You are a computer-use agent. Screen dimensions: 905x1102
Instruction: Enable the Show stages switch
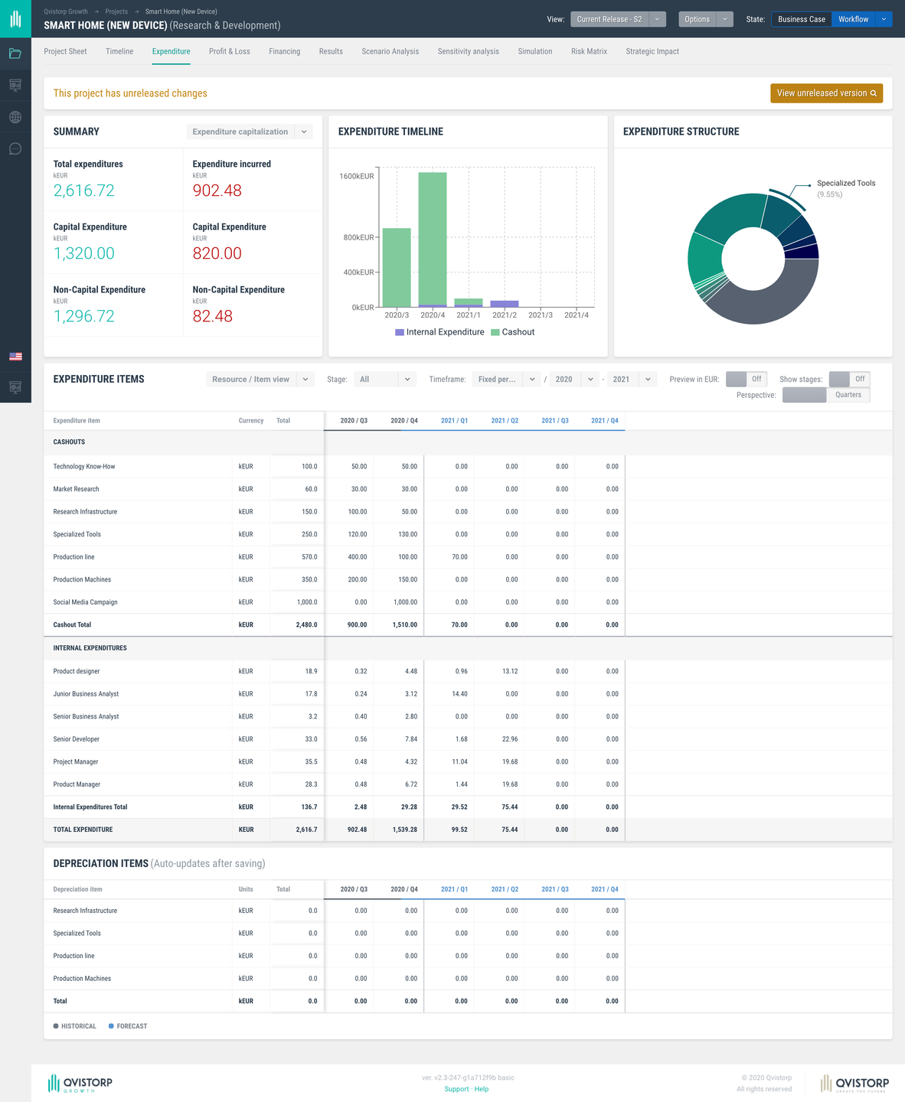point(849,379)
